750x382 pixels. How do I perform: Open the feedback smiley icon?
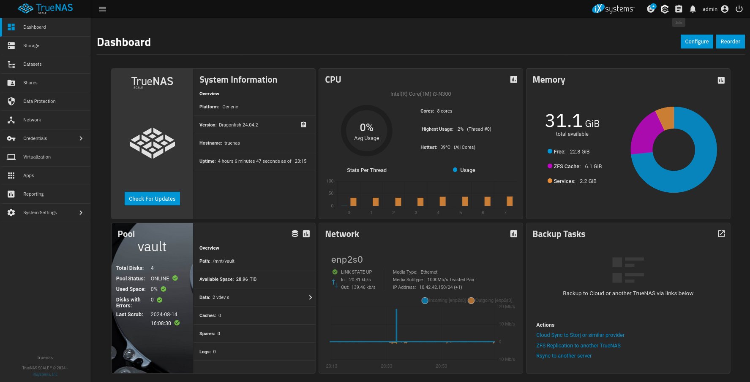[651, 9]
